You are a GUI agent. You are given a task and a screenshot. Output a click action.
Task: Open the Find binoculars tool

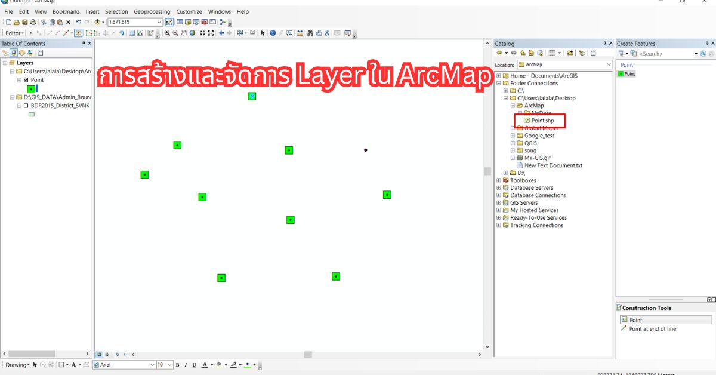(310, 33)
